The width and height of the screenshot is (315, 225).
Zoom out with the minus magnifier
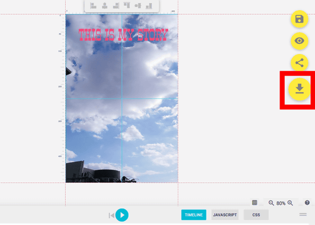271,203
